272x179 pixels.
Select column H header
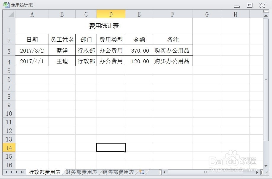point(235,14)
